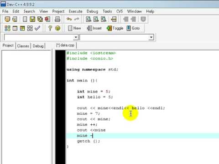Open the Execute menu

click(75, 11)
